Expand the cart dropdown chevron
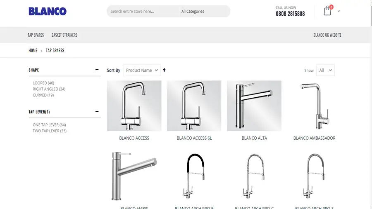The image size is (372, 209). coord(339,11)
